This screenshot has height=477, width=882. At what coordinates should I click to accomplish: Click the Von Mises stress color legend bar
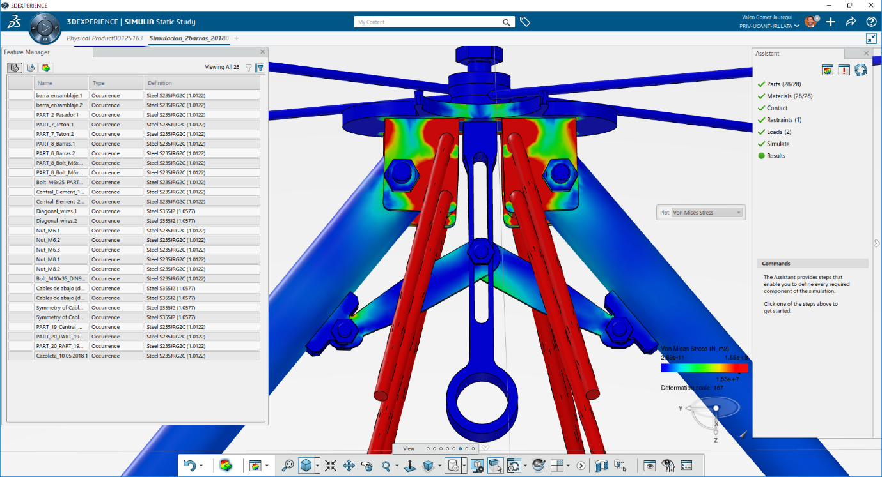704,368
